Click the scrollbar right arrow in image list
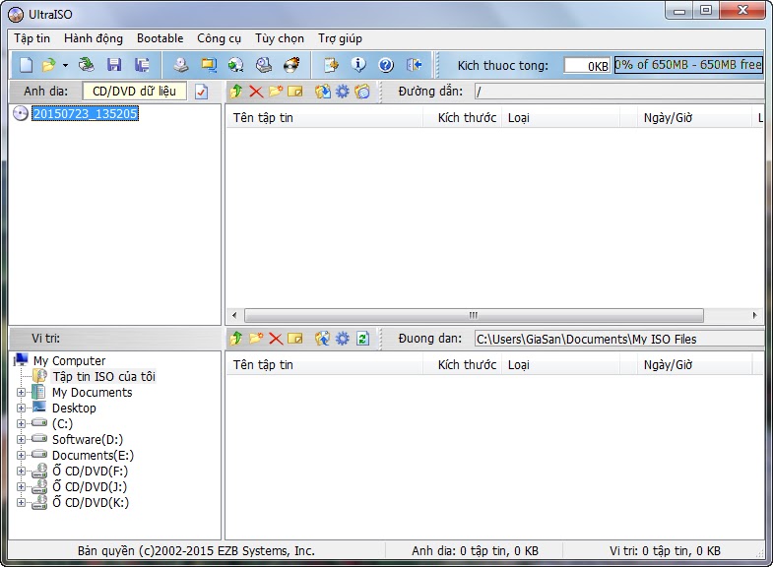 pos(754,315)
